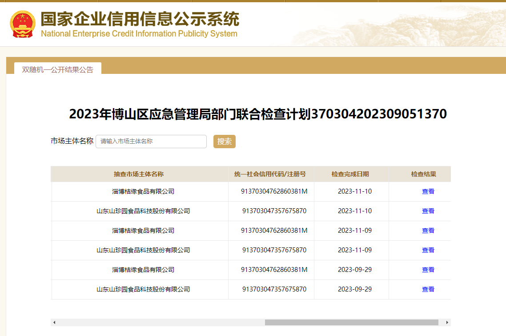Open 查看 link for 山东山珍园 2023-11-10 row
Screen dimensions: 506x336
coord(428,211)
